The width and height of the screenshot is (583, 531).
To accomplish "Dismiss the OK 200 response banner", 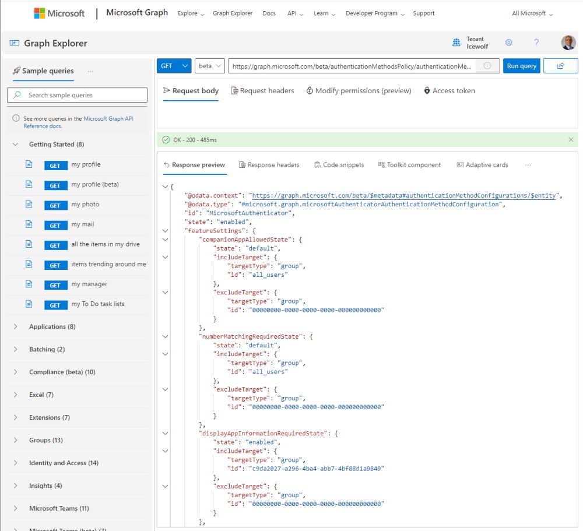I will point(571,140).
